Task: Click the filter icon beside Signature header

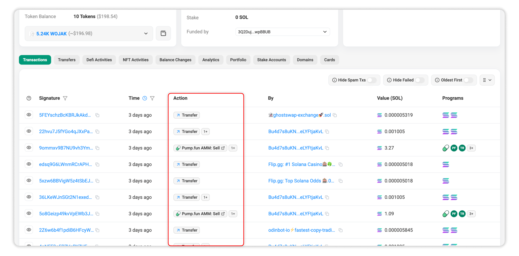Action: tap(65, 98)
